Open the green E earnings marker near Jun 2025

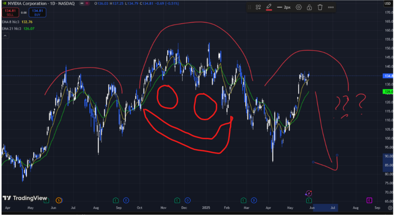(309, 200)
